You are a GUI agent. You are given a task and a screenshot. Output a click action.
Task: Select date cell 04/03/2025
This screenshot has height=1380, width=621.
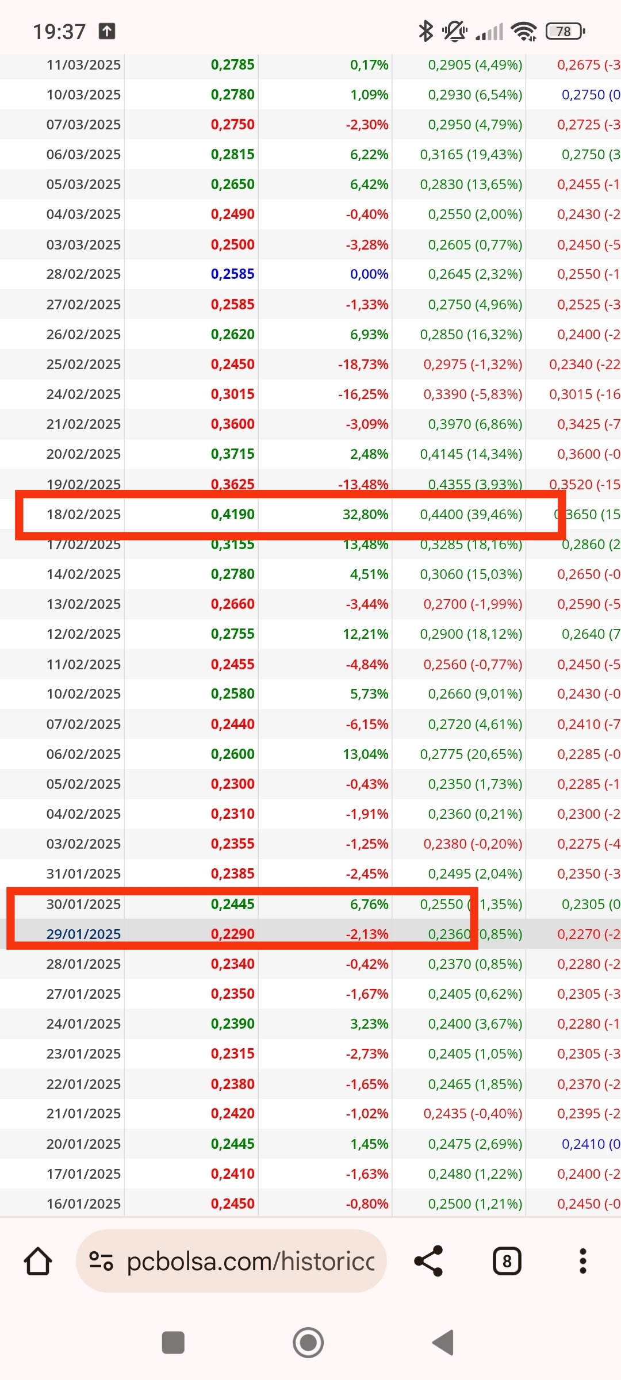tap(83, 214)
